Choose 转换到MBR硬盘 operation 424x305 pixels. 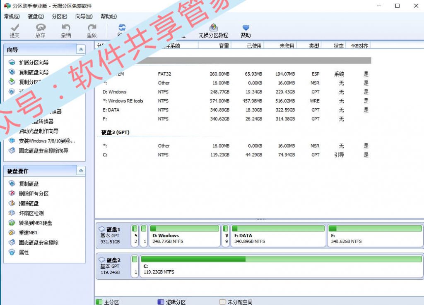36,223
